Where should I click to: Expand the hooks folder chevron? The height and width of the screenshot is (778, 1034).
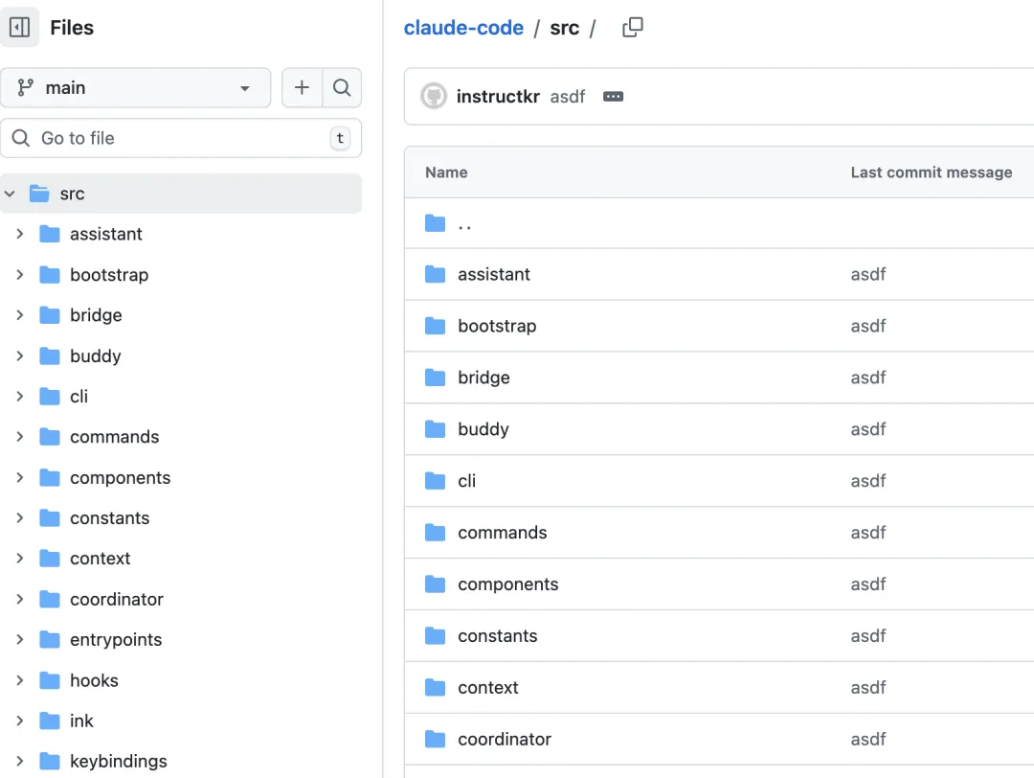(x=20, y=680)
